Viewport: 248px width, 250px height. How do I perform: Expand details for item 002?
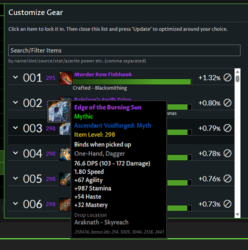pos(15,102)
